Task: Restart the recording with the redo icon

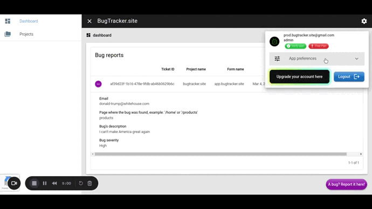Action: point(81,183)
